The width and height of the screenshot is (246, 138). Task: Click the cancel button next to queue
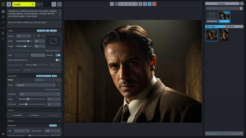59,4
